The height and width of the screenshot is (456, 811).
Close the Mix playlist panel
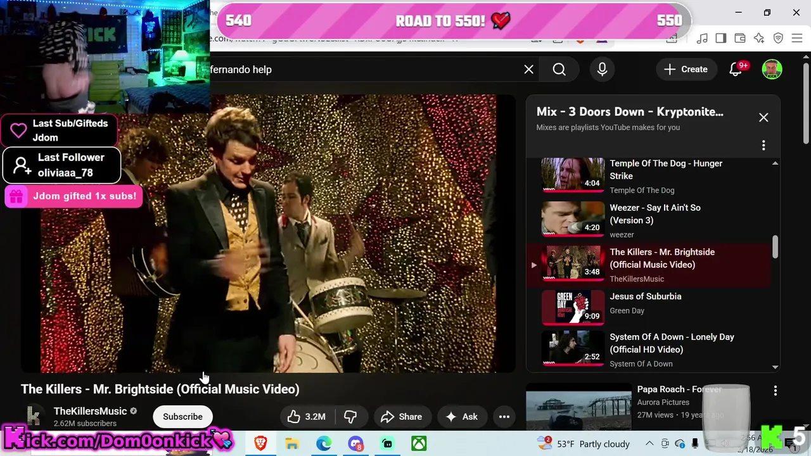(x=763, y=118)
